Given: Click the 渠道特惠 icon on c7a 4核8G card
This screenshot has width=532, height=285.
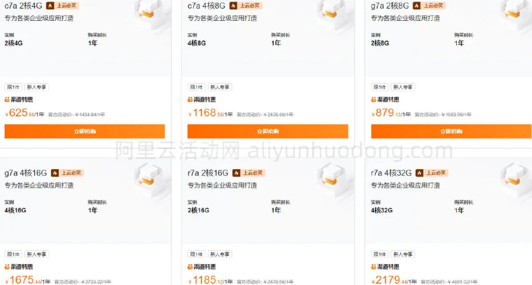Looking at the screenshot, I should pos(190,100).
